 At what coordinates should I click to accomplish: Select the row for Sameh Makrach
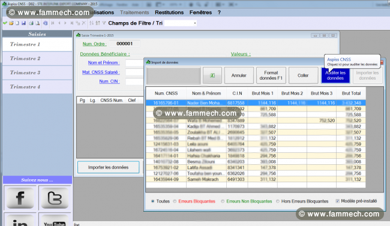pos(256,179)
